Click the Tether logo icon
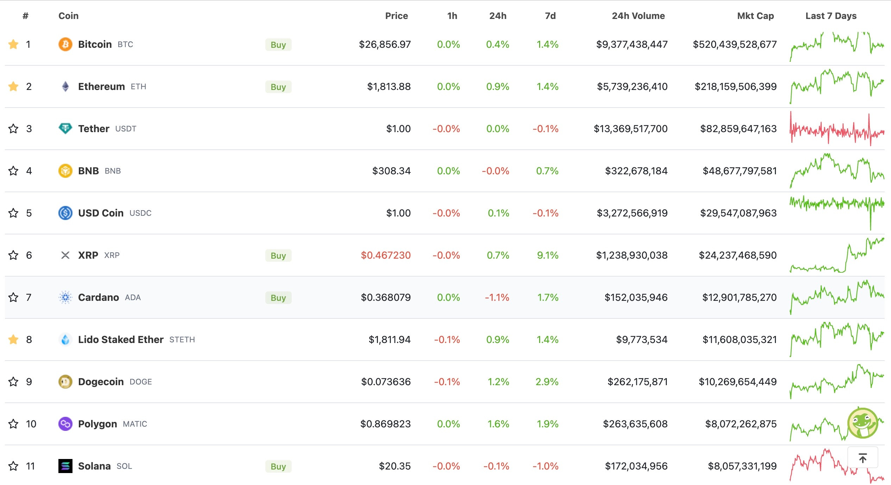Viewport: 891px width, 485px height. 65,129
